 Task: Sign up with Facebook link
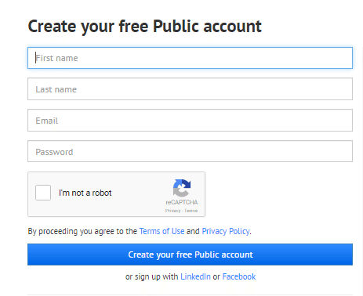click(239, 276)
